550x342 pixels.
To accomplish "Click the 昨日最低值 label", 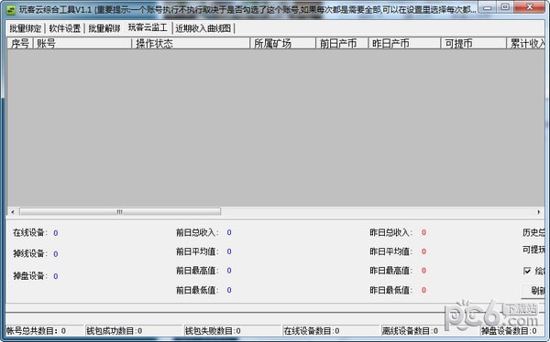I will click(391, 290).
